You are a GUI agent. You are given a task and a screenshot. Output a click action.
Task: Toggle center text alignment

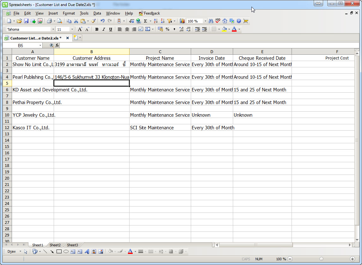(127, 29)
